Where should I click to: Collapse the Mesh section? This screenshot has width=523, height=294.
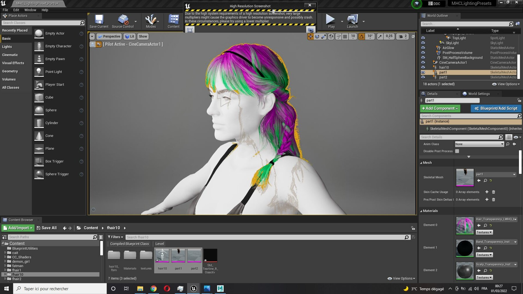[x=421, y=163]
